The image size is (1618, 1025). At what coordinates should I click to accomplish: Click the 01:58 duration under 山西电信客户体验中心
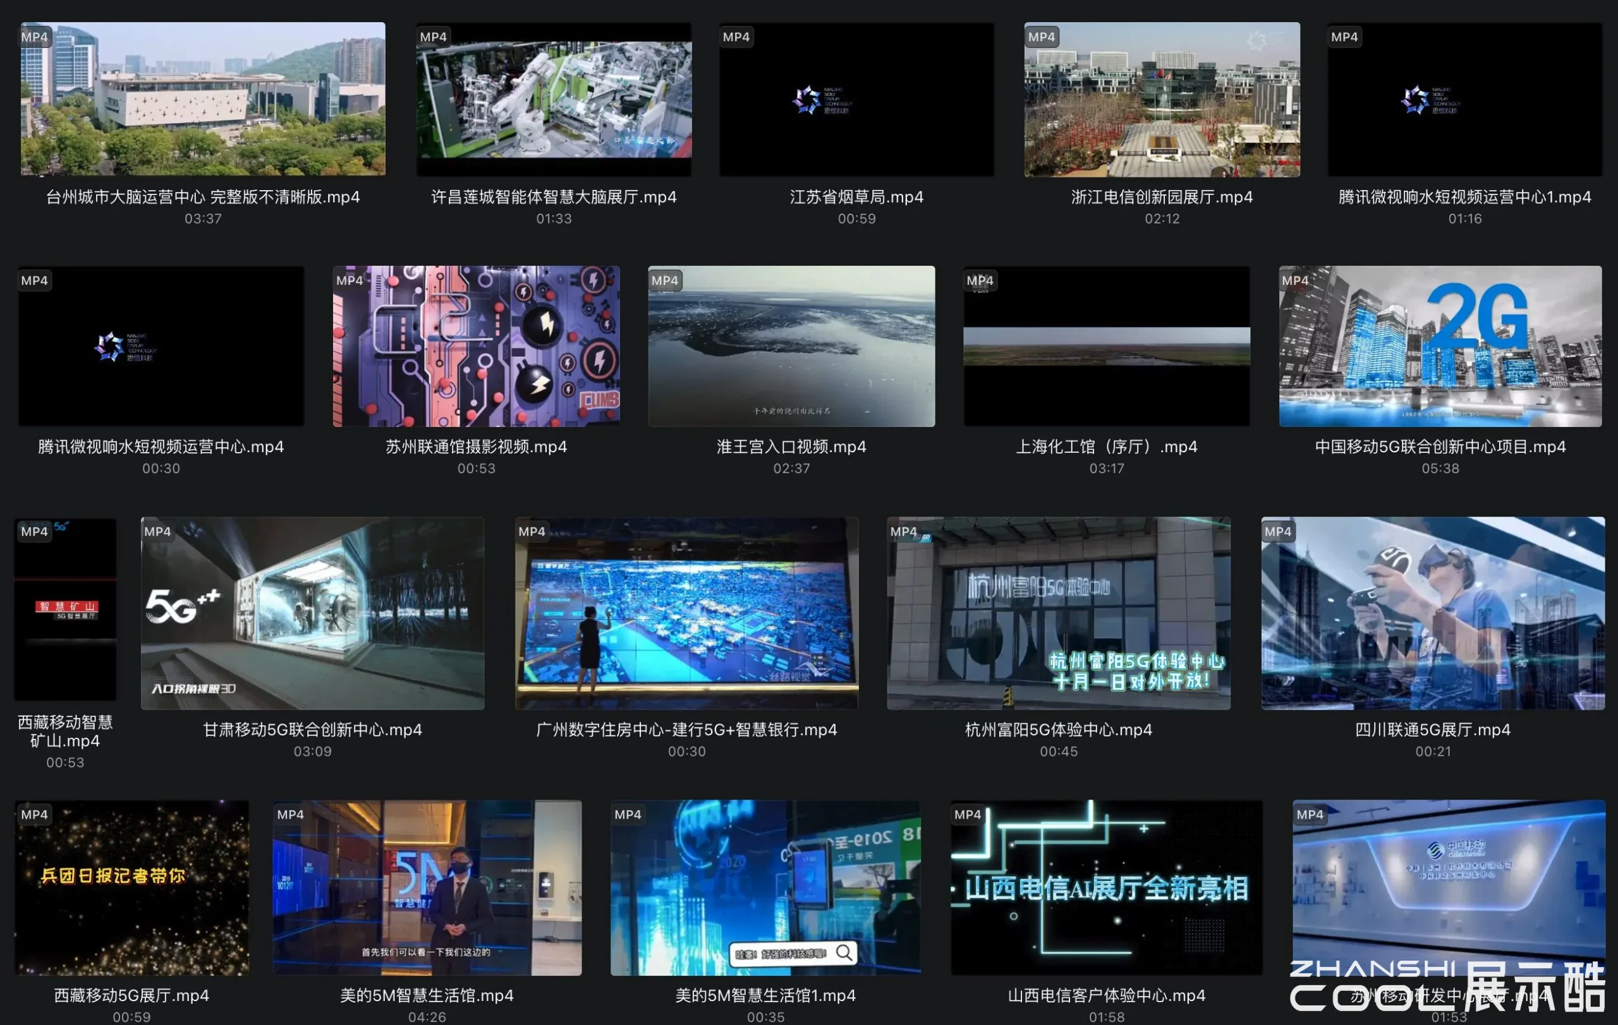[1107, 1017]
